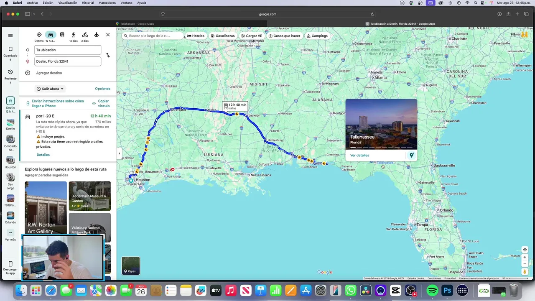Image resolution: width=535 pixels, height=301 pixels.
Task: Open Safari Archivo menu
Action: pyautogui.click(x=32, y=3)
